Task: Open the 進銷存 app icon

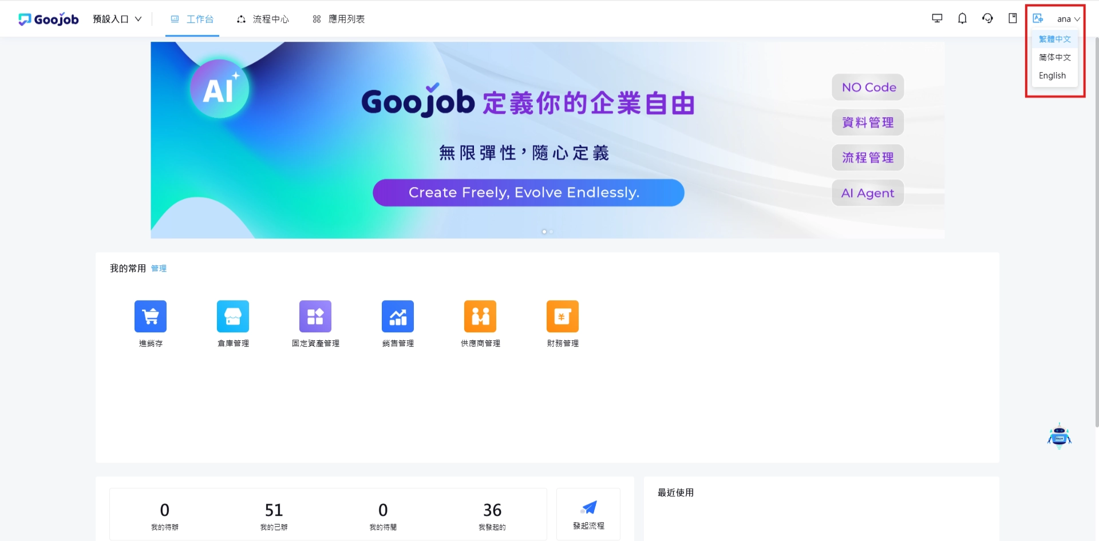Action: point(151,316)
